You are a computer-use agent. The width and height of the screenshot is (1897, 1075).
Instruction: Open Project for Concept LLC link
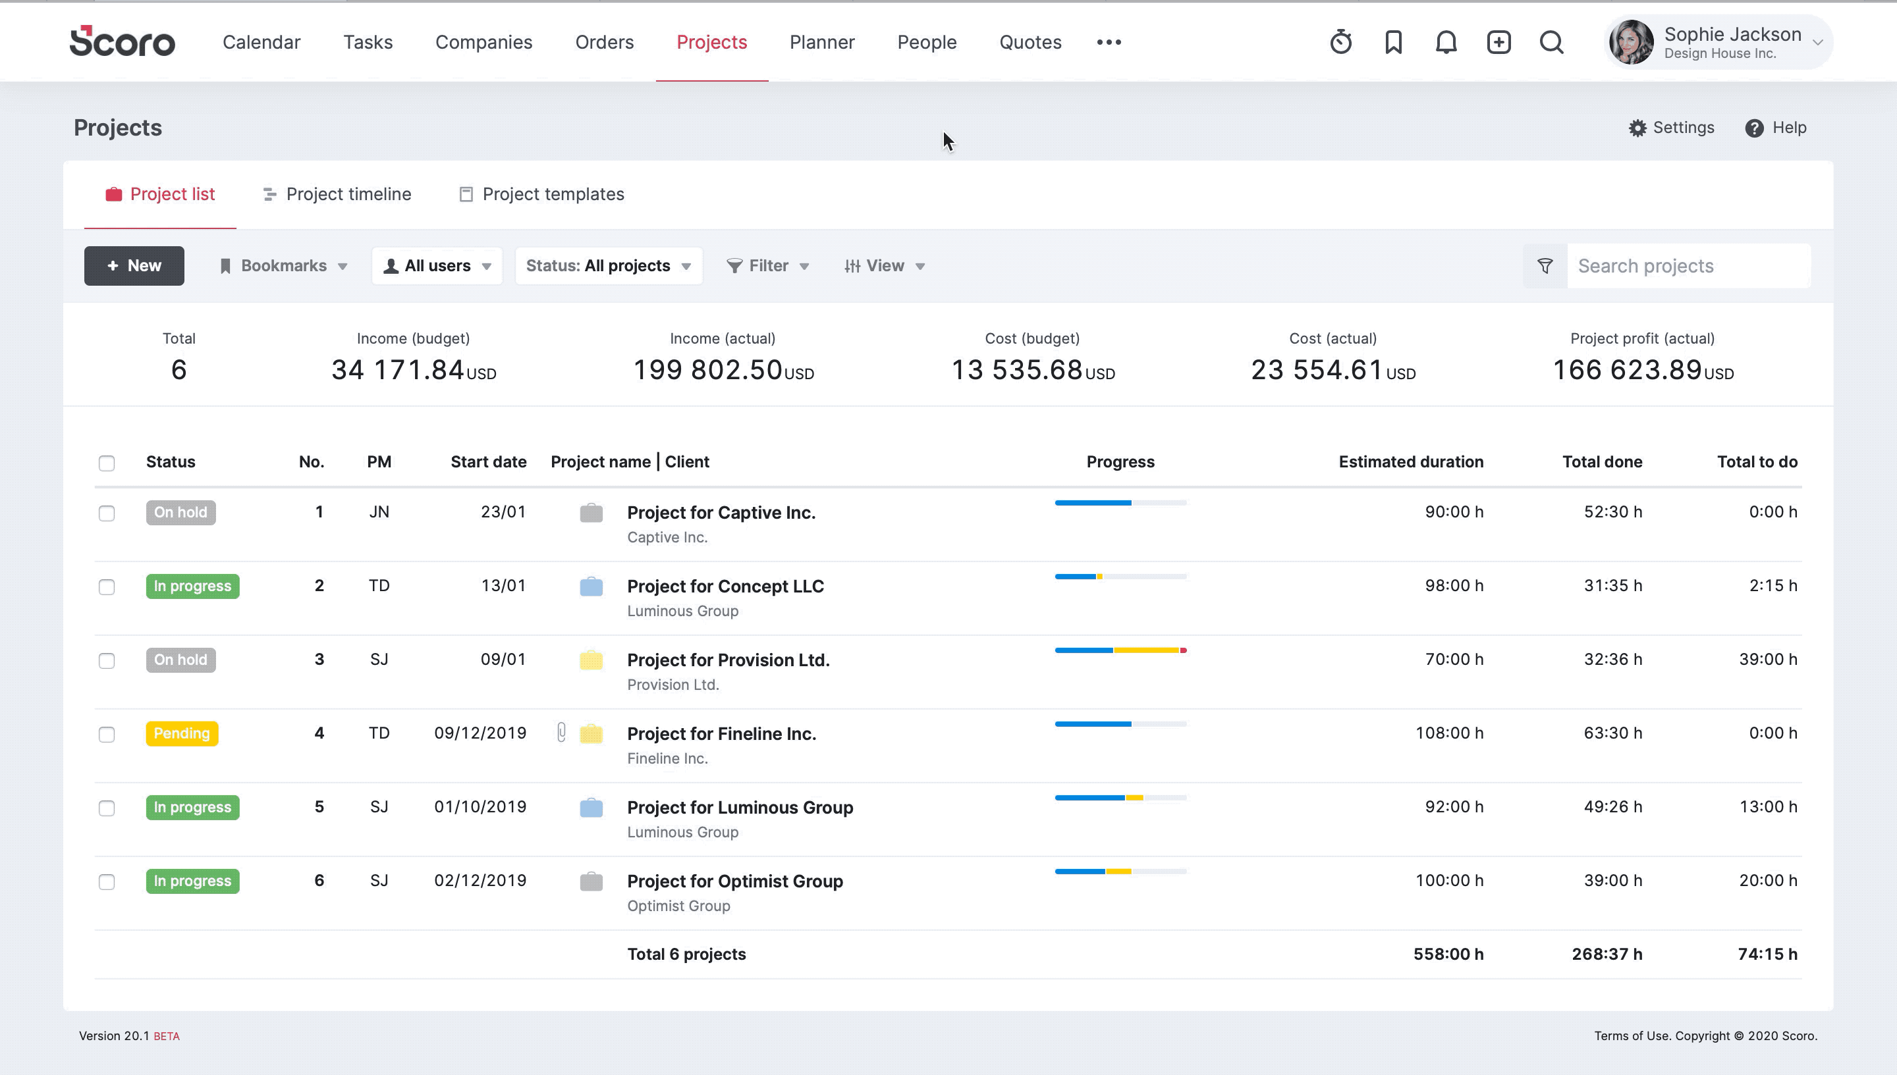click(x=725, y=587)
